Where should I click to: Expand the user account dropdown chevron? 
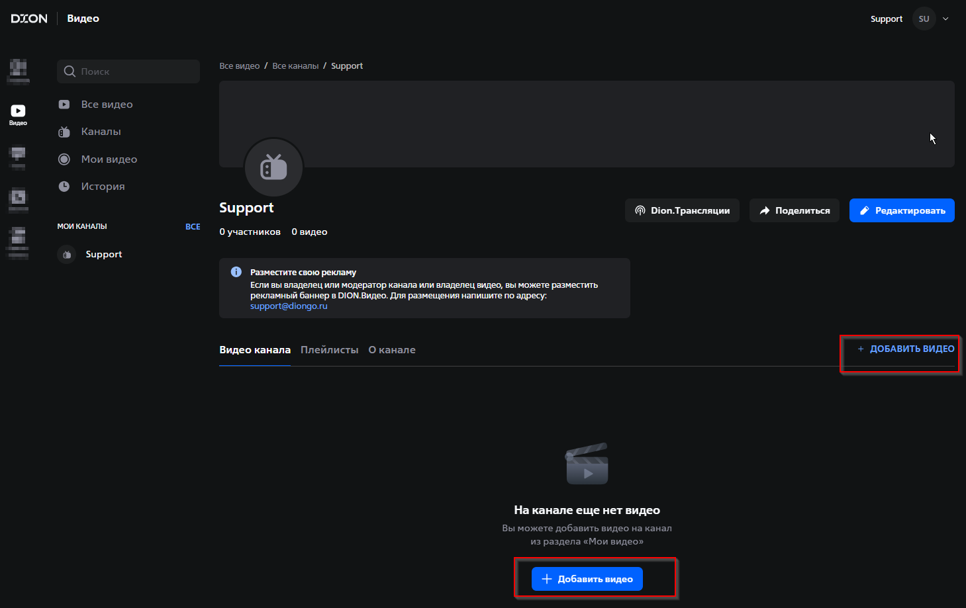pos(945,19)
